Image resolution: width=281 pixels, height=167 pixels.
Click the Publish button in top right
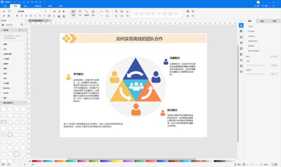pos(257,6)
